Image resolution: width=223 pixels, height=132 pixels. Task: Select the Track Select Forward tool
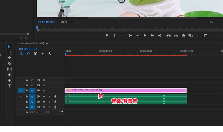tap(9, 52)
